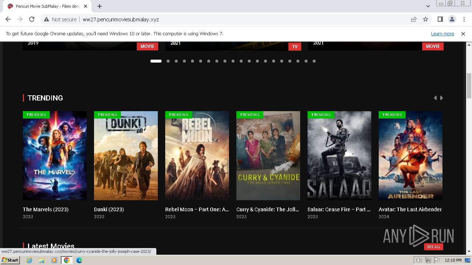472x265 pixels.
Task: Open Action Center flag tray icon
Action: coord(437,260)
